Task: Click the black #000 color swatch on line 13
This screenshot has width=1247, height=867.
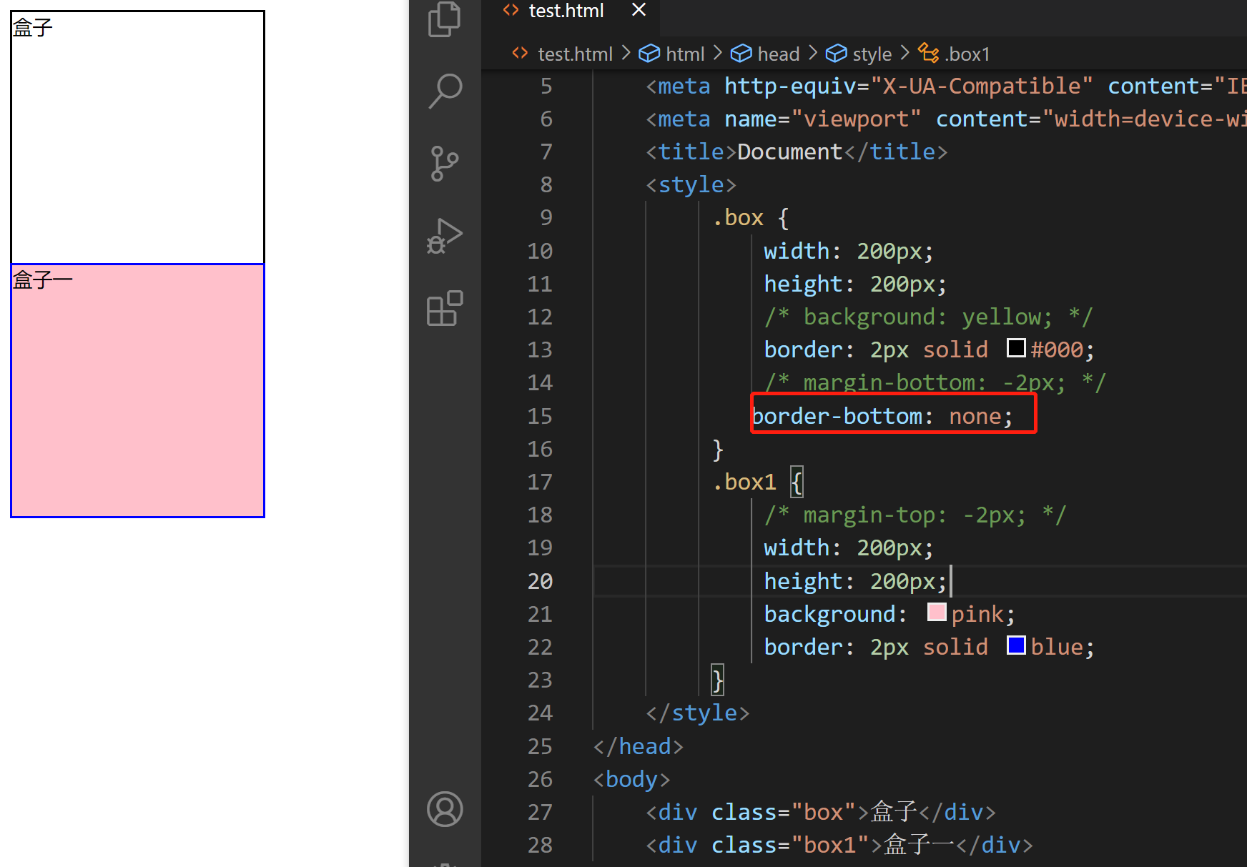Action: [1016, 348]
